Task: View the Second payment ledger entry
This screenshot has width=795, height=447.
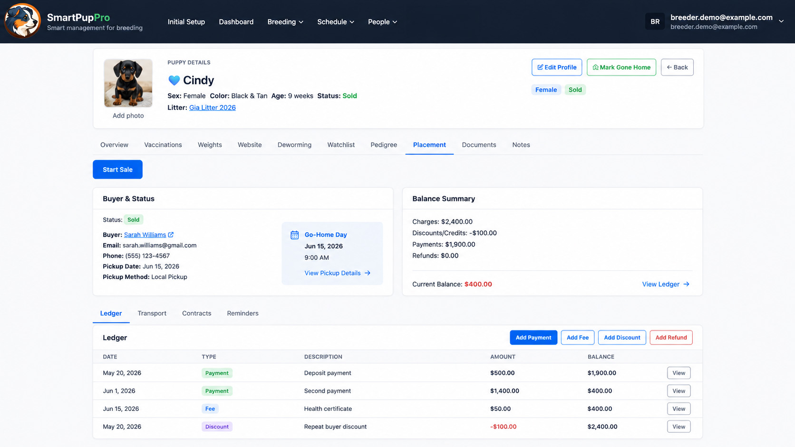Action: pyautogui.click(x=679, y=391)
